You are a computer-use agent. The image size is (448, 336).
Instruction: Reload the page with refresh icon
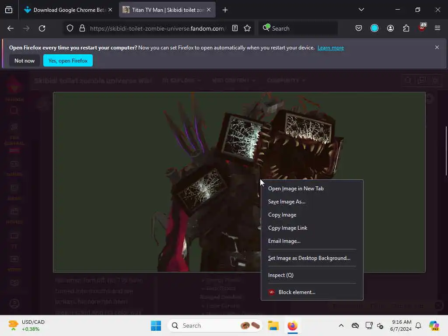coord(42,28)
